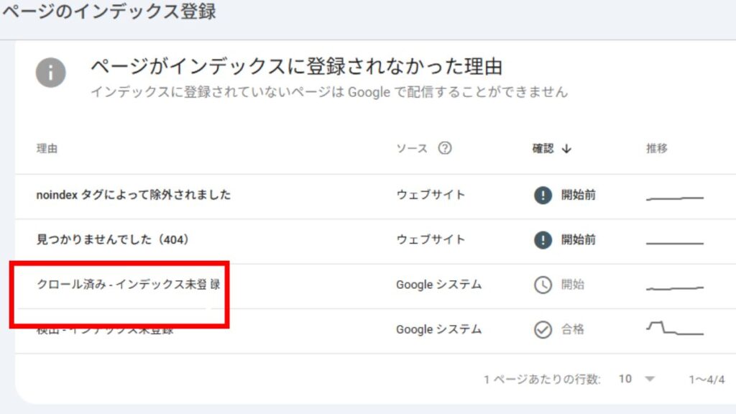Click the gray info icon beside the heading
The image size is (736, 414).
point(51,73)
